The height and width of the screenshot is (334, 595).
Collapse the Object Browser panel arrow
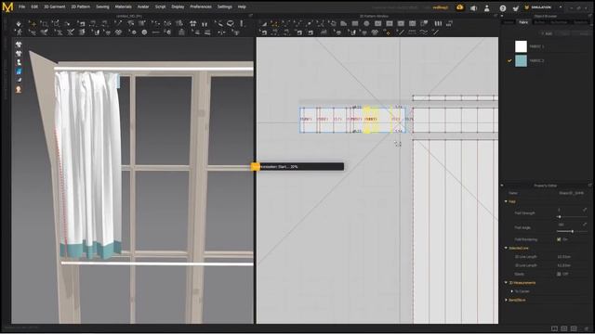[502, 17]
